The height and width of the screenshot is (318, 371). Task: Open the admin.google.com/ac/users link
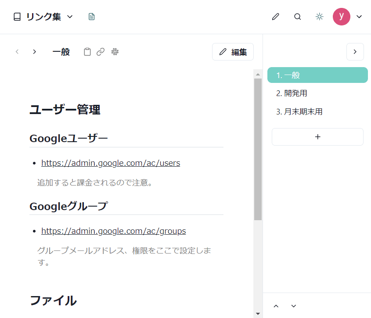[111, 163]
